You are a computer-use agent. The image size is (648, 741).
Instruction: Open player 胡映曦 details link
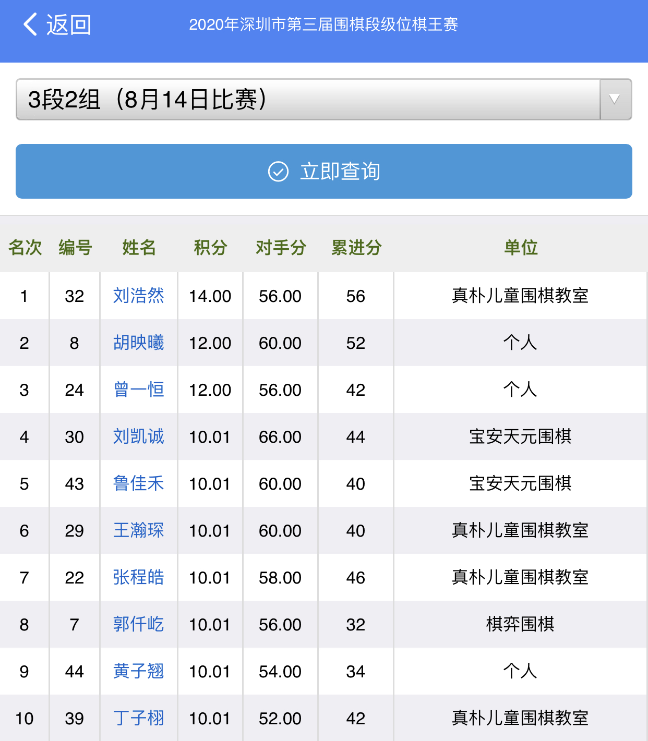point(138,343)
